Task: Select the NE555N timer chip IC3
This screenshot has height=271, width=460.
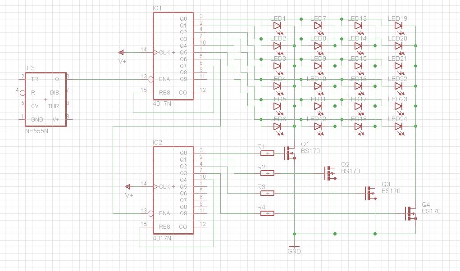Action: point(46,99)
